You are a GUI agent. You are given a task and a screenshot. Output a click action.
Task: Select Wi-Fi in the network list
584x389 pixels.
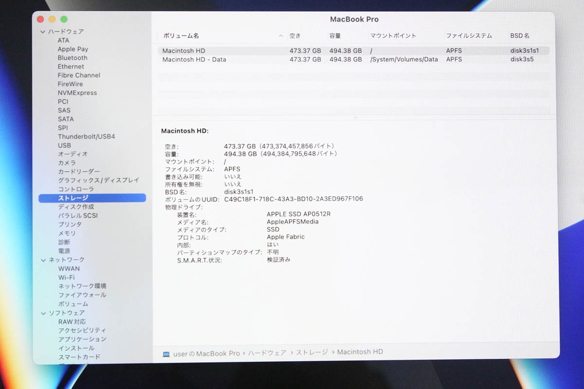[x=67, y=277]
